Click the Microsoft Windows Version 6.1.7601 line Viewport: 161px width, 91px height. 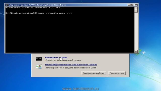pos(35,8)
